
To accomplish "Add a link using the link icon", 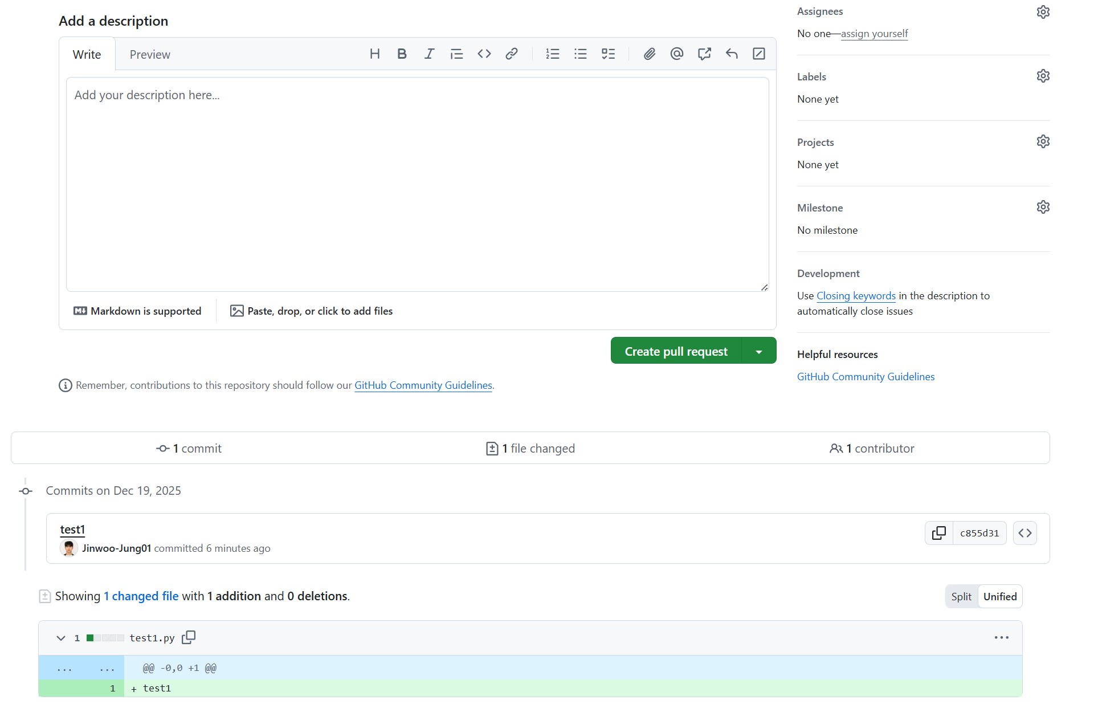I will pyautogui.click(x=512, y=54).
